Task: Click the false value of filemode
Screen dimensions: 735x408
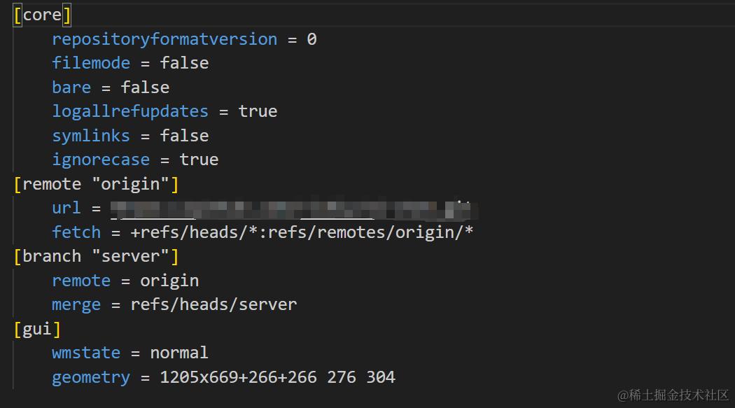Action: coord(184,63)
